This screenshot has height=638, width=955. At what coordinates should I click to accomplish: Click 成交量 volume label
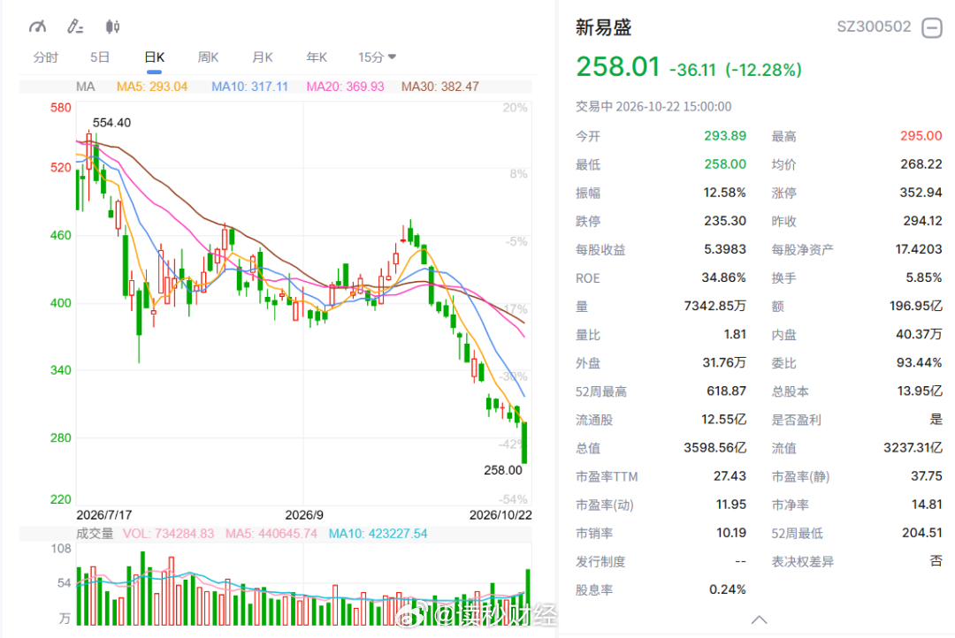coord(95,534)
